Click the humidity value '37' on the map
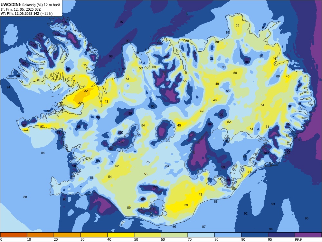 [x=42, y=126]
